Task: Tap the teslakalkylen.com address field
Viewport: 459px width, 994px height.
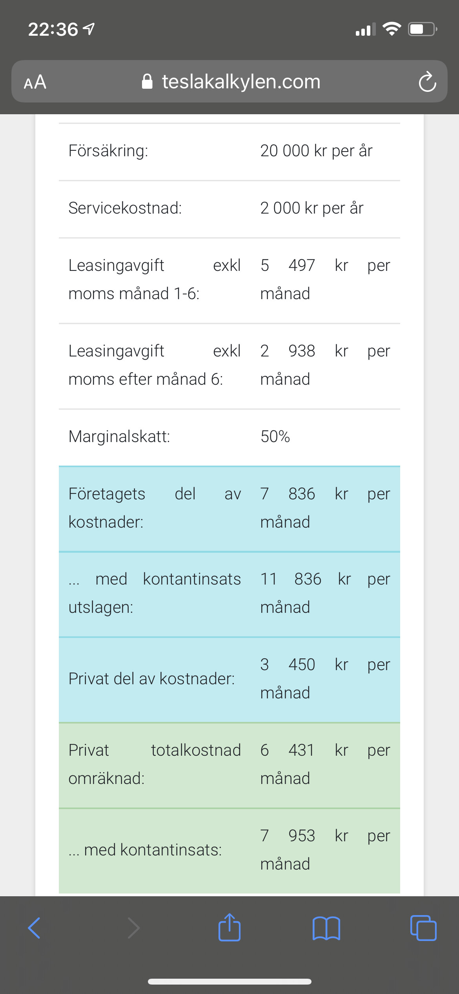Action: pyautogui.click(x=241, y=82)
